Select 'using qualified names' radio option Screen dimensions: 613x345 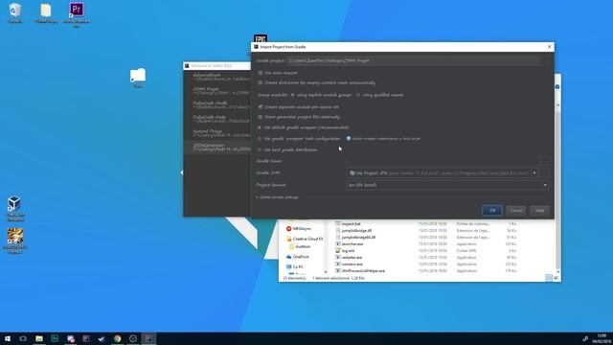tap(358, 95)
